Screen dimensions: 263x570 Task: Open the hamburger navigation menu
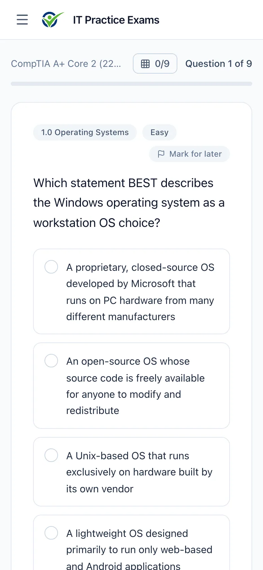coord(22,20)
